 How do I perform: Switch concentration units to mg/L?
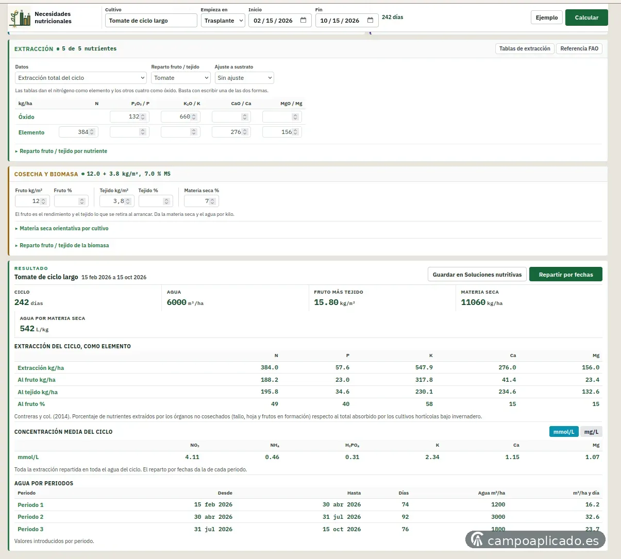[591, 432]
